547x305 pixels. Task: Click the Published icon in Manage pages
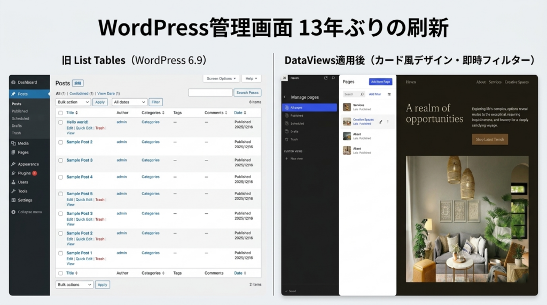(287, 116)
